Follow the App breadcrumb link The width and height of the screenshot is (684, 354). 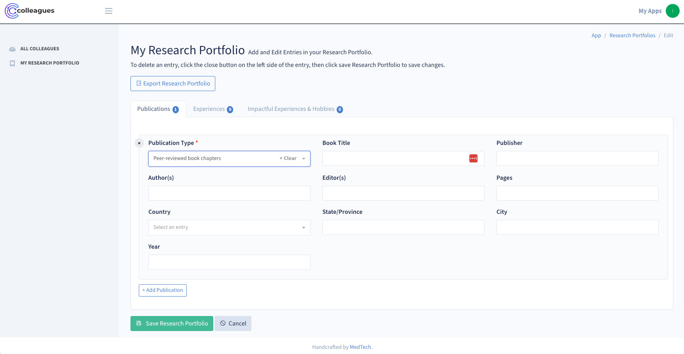(596, 35)
